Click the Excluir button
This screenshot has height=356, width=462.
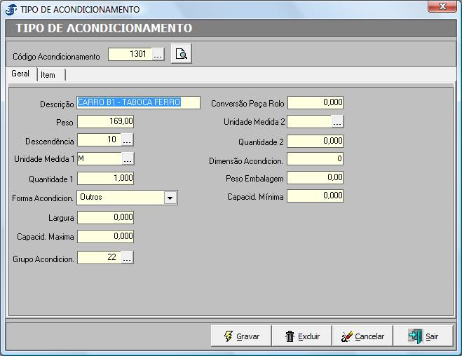pyautogui.click(x=302, y=336)
